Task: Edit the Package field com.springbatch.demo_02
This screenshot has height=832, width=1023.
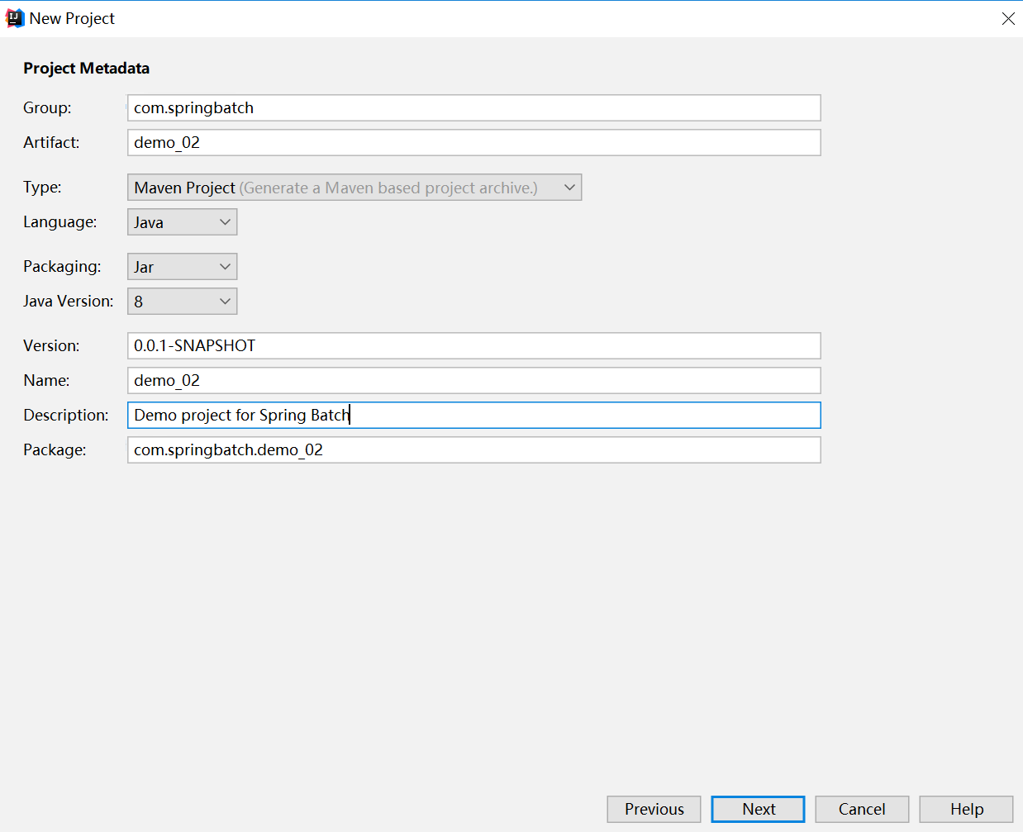Action: (x=474, y=450)
